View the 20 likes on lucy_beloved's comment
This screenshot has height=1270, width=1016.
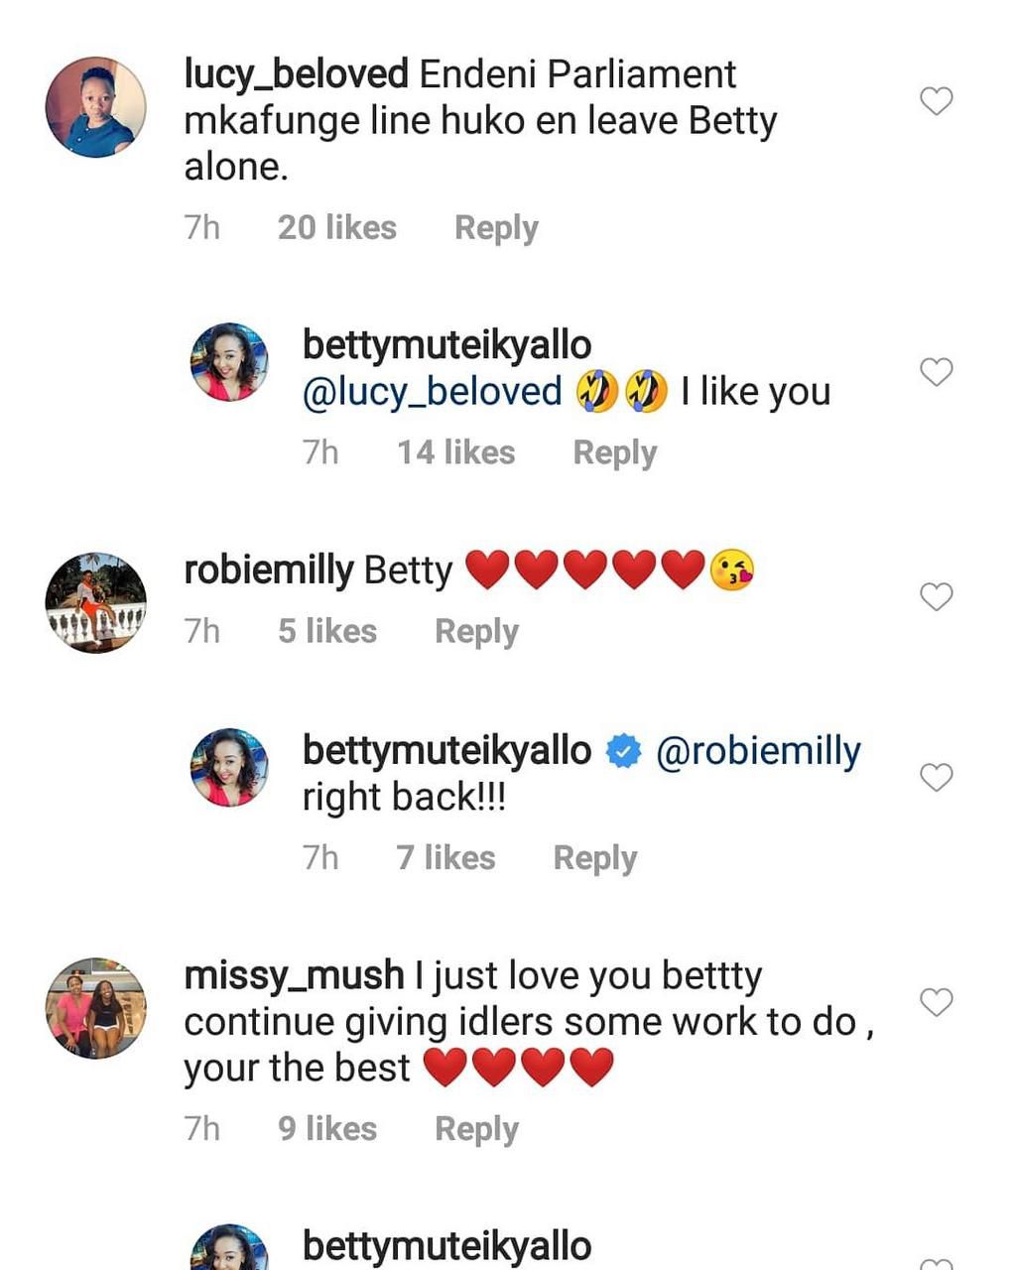tap(337, 228)
